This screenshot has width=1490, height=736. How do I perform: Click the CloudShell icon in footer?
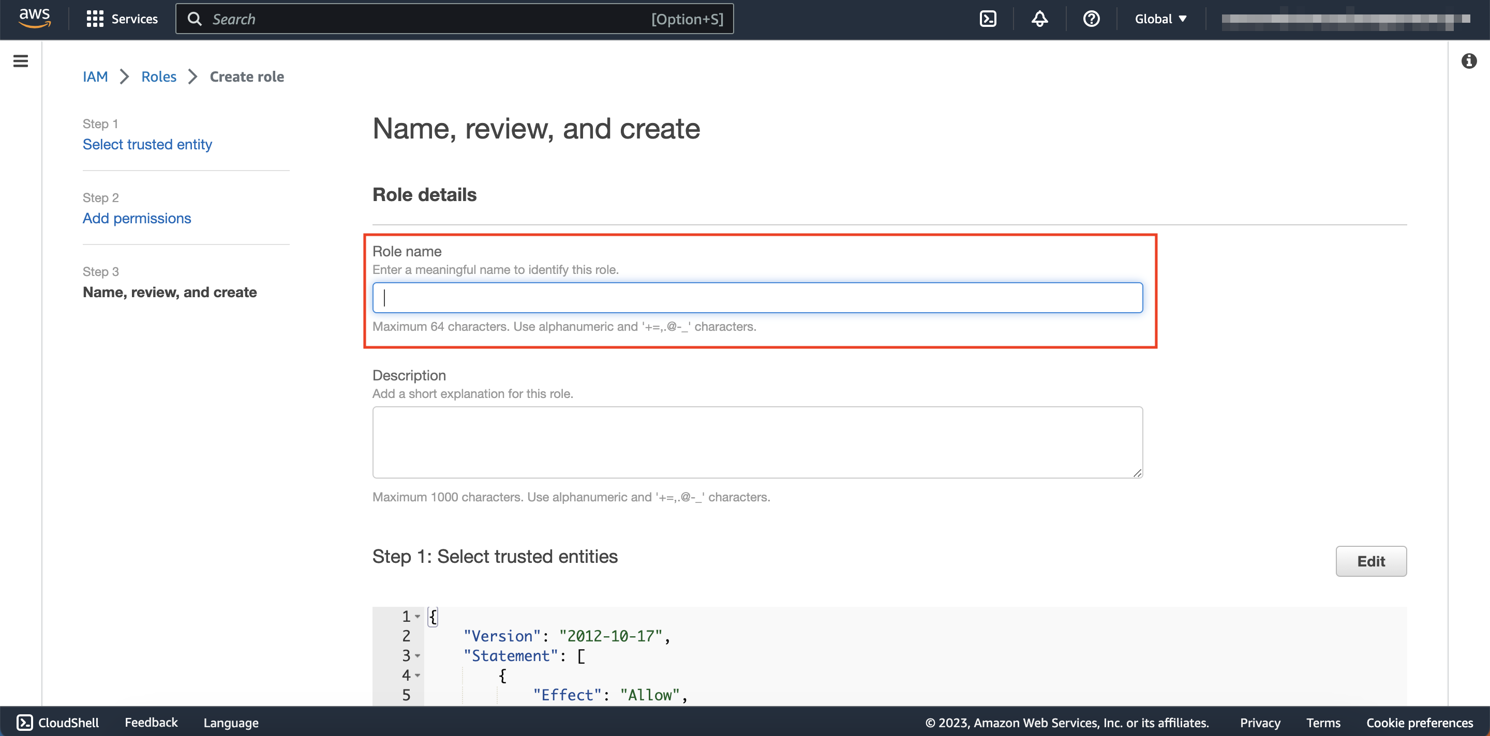point(24,722)
